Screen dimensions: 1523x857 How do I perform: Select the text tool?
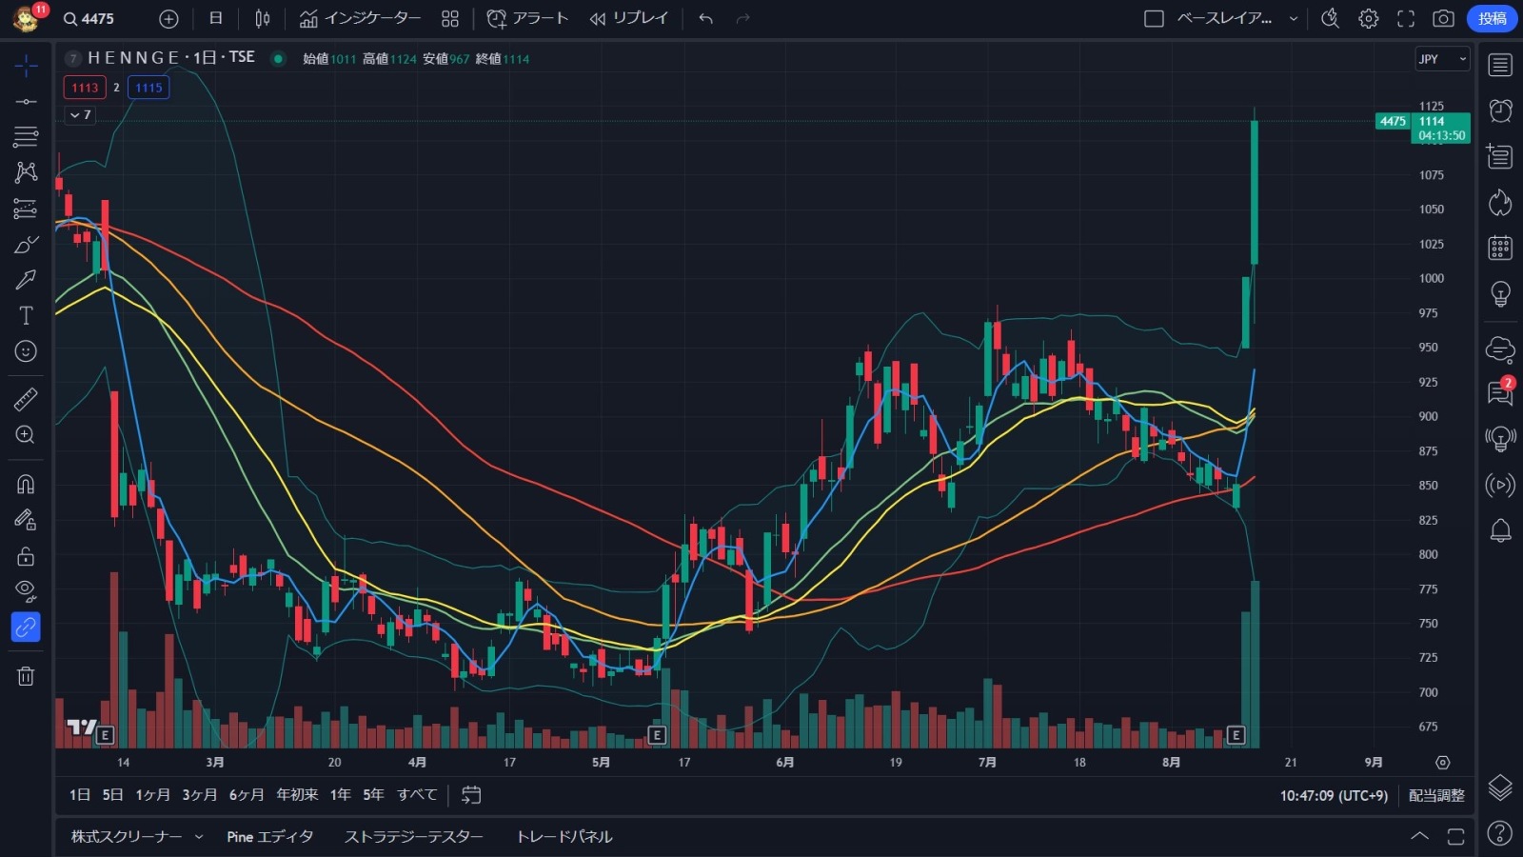26,315
